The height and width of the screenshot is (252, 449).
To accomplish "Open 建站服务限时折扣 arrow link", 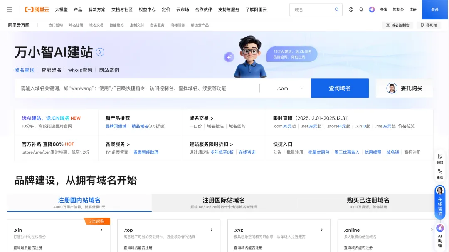I will (x=211, y=144).
